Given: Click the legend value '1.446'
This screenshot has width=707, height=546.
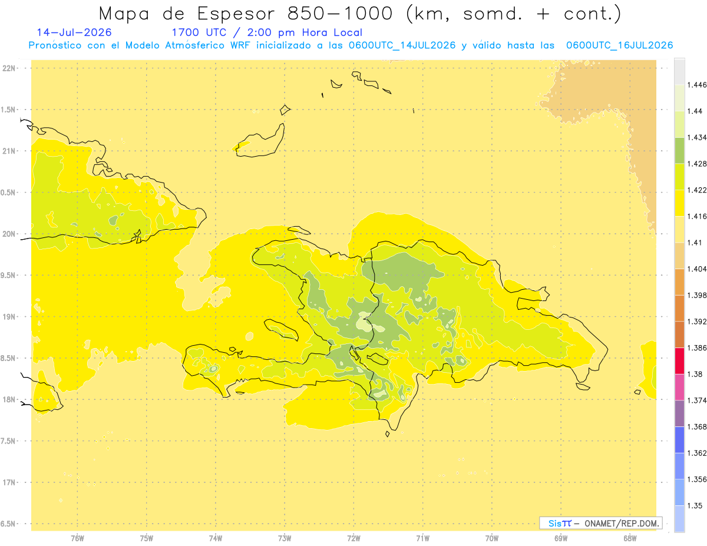Looking at the screenshot, I should tap(698, 85).
